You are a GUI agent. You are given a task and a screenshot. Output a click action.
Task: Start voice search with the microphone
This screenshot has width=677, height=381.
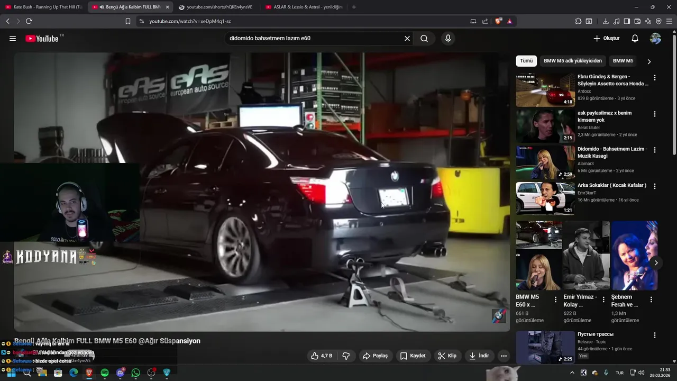(448, 39)
